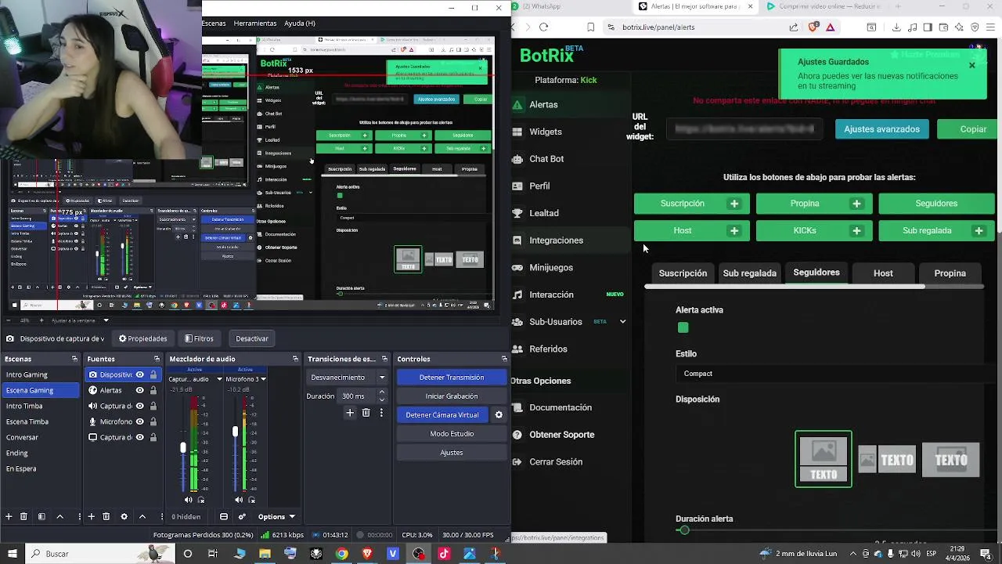Viewport: 1002px width, 564px height.
Task: Mute the Microfono 3 mixer channel
Action: coord(238,500)
